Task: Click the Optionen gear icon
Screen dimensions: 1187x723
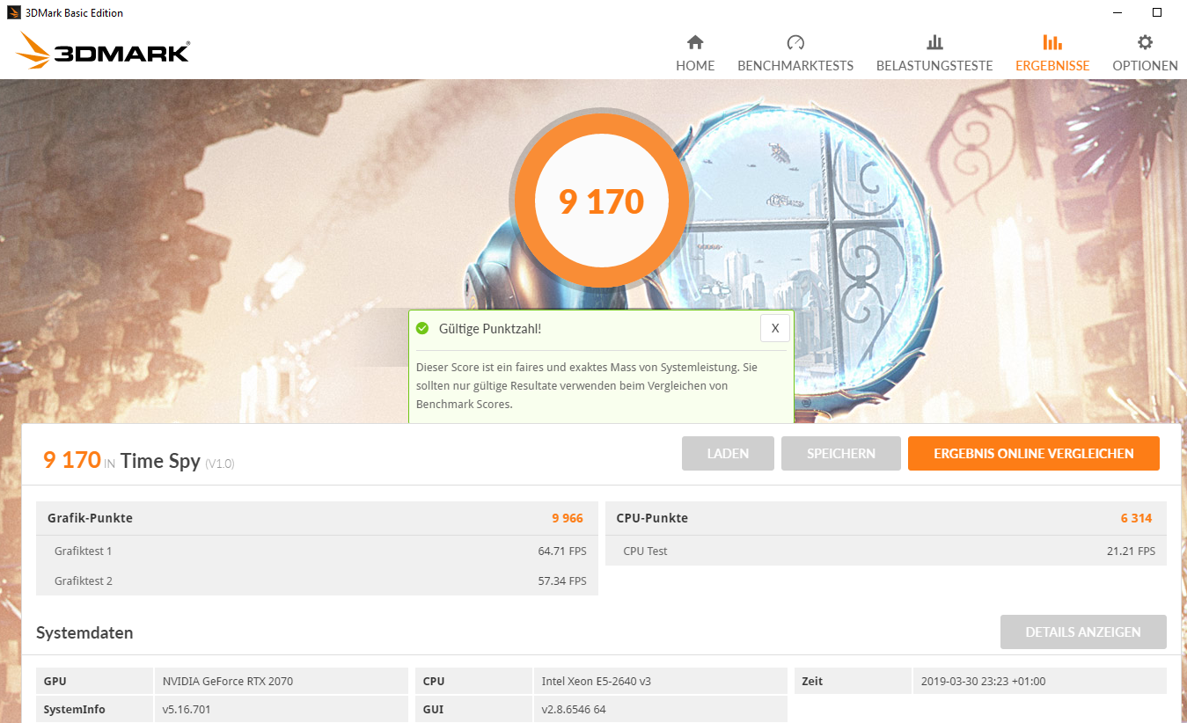Action: coord(1145,42)
